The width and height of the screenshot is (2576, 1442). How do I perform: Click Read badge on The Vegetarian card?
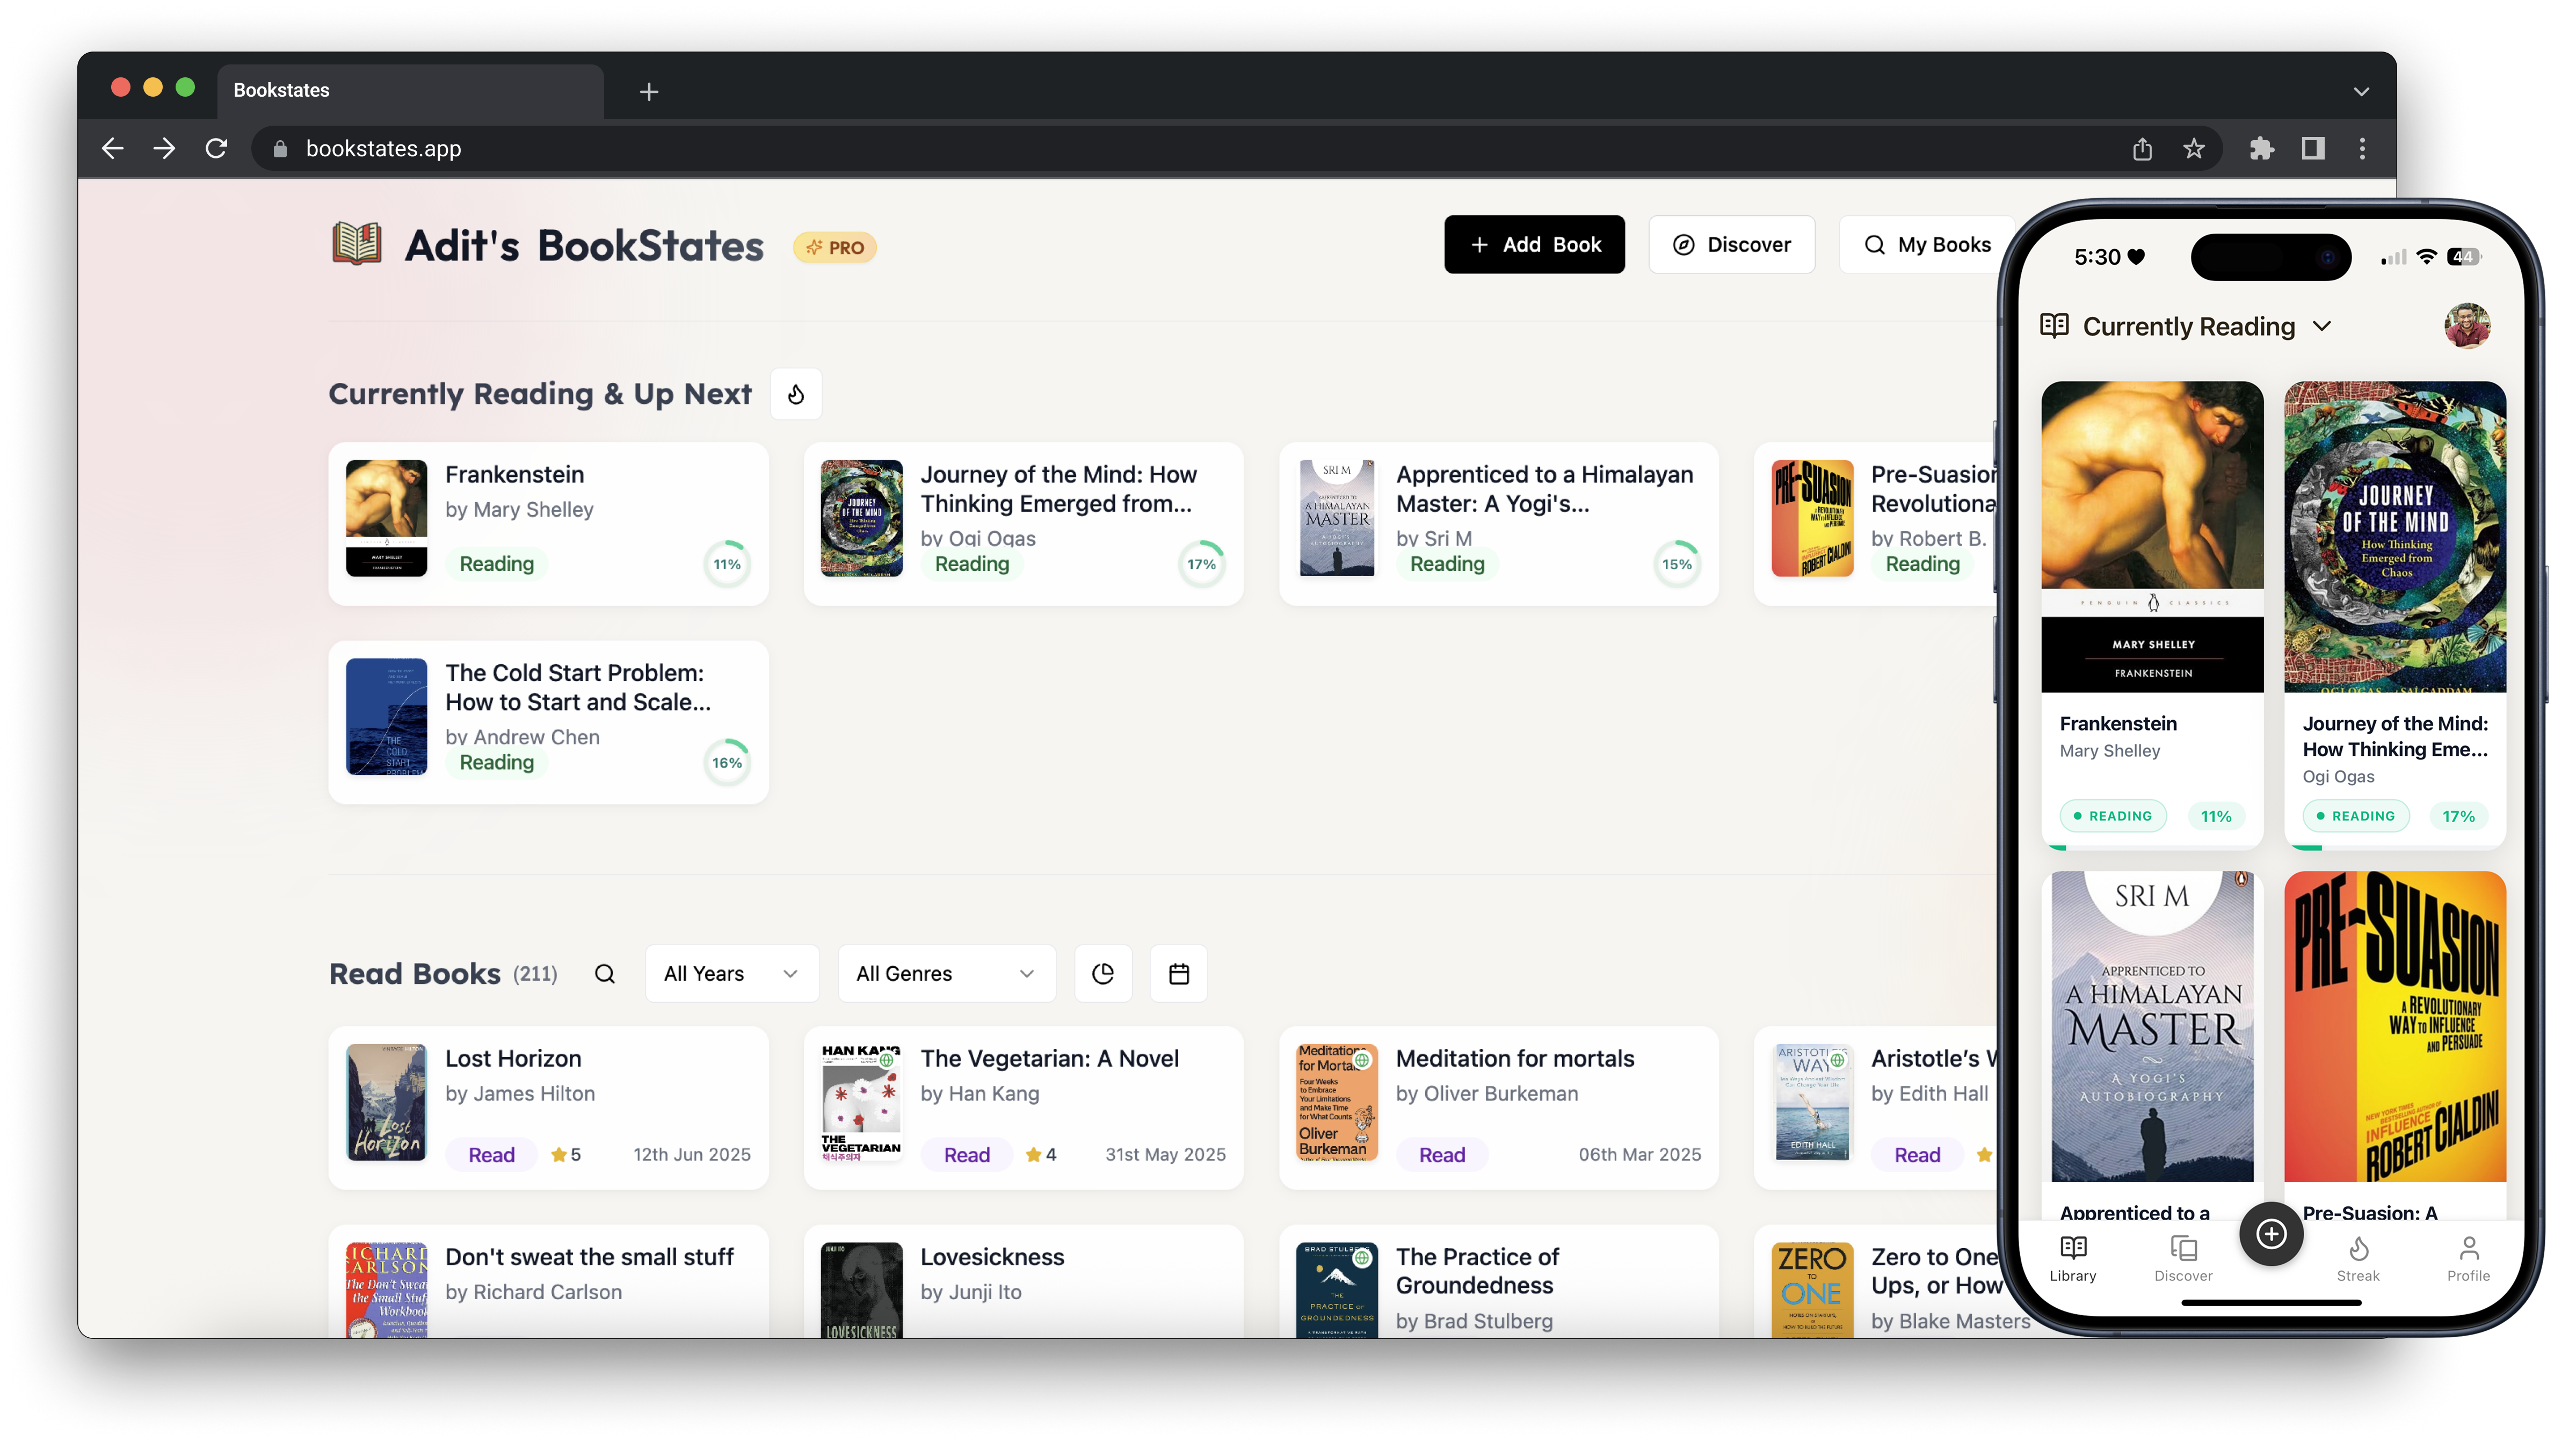coord(967,1155)
